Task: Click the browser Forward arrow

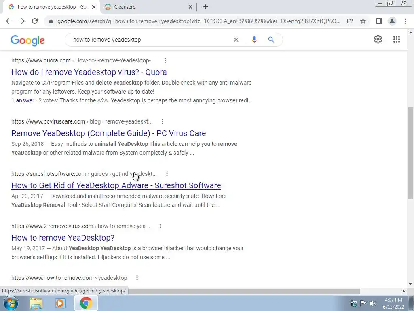Action: (22, 21)
